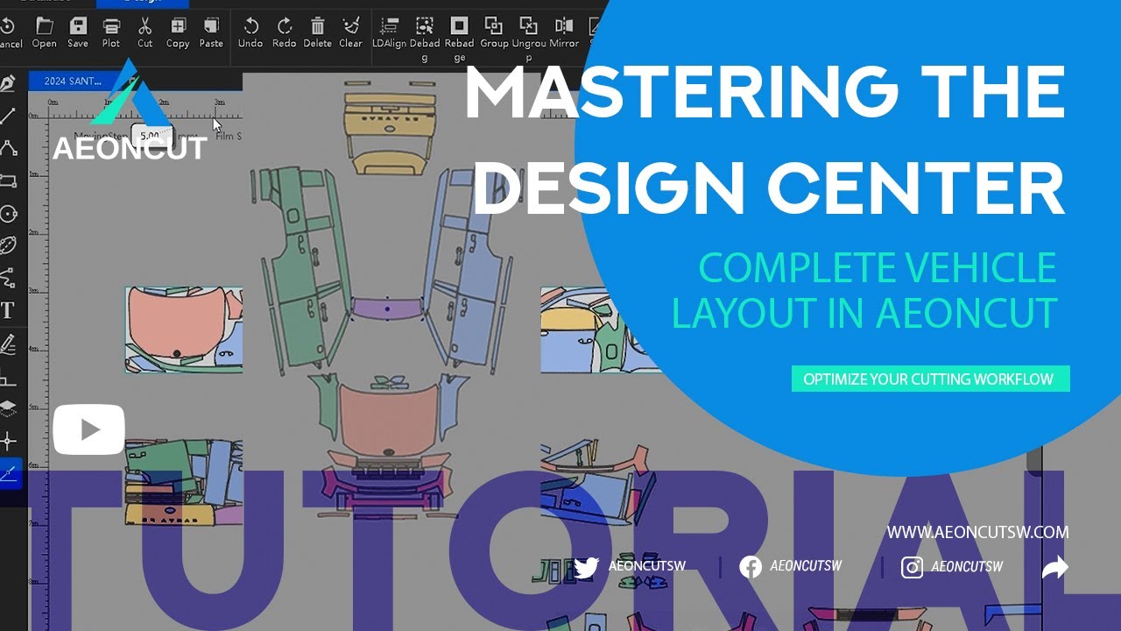Delete selected objects with trash icon
The height and width of the screenshot is (631, 1121).
click(x=318, y=32)
